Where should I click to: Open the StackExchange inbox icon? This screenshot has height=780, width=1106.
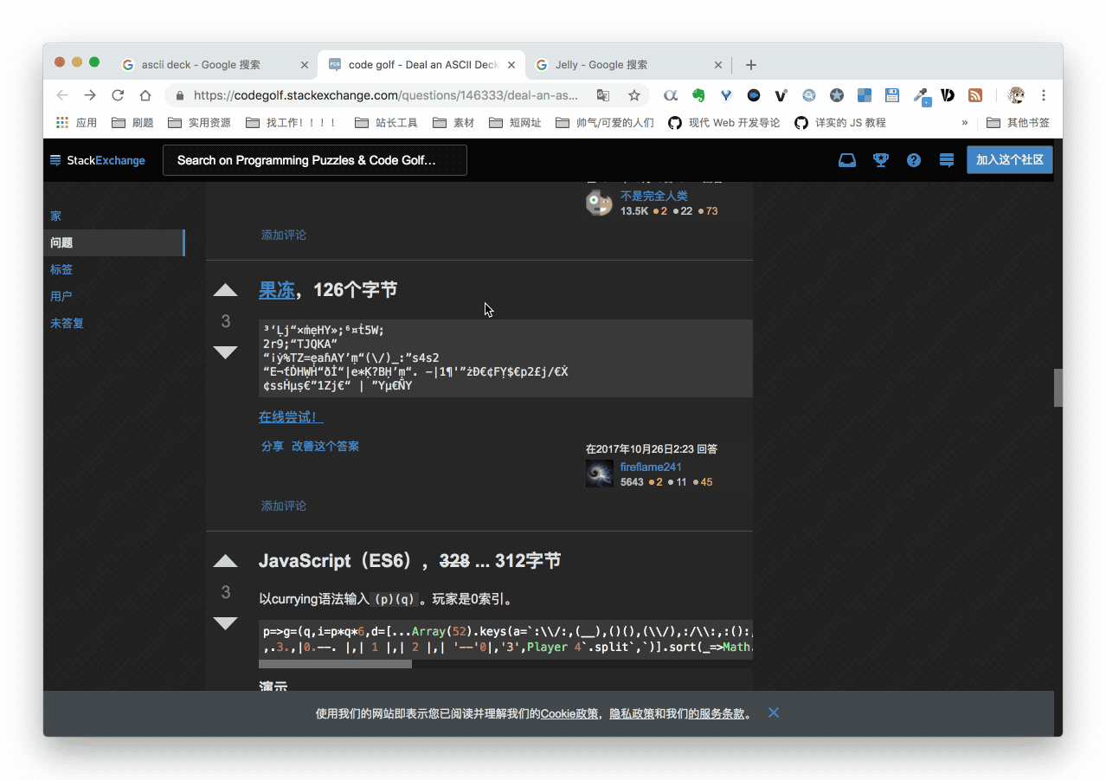click(x=846, y=159)
